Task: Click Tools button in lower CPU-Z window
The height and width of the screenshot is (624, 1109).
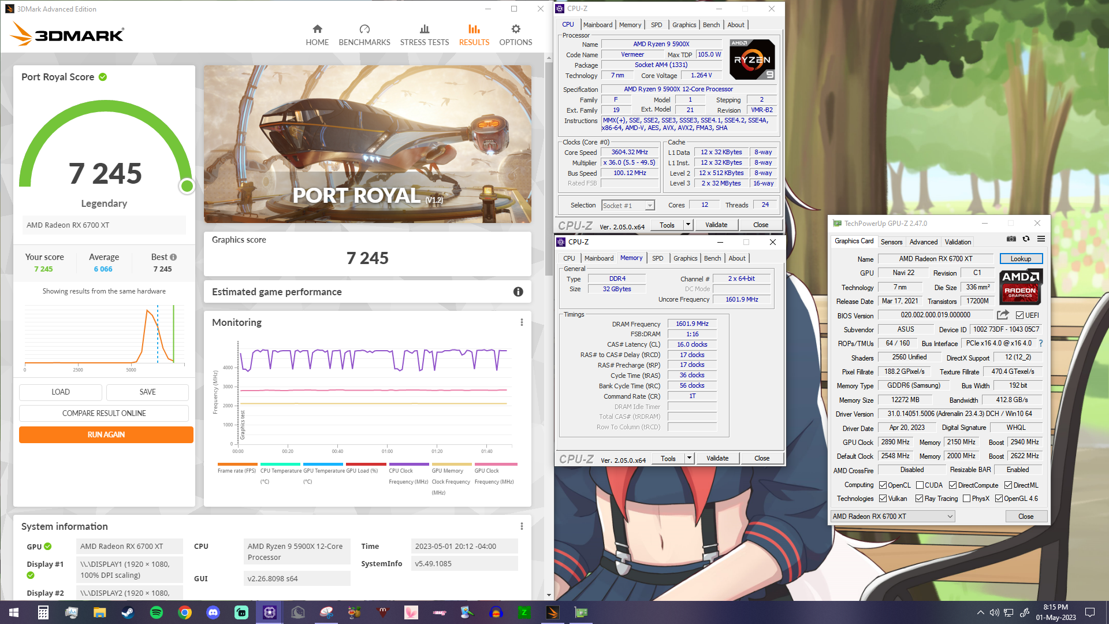Action: [x=668, y=458]
